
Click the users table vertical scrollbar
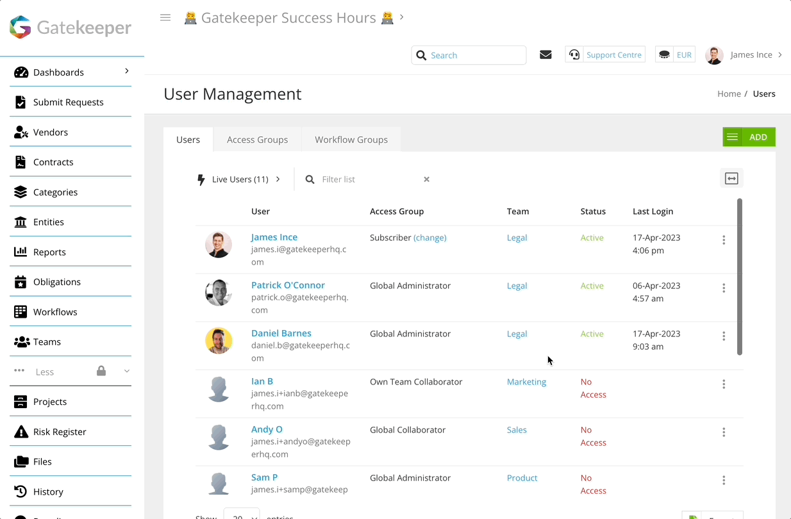[x=740, y=276]
